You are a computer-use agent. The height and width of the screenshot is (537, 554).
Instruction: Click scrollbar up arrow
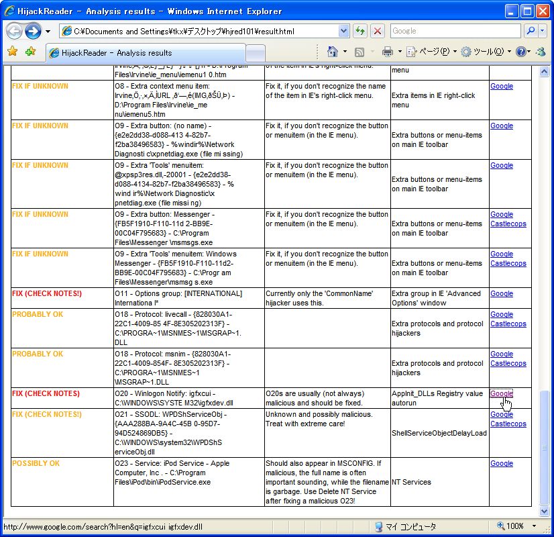point(544,71)
